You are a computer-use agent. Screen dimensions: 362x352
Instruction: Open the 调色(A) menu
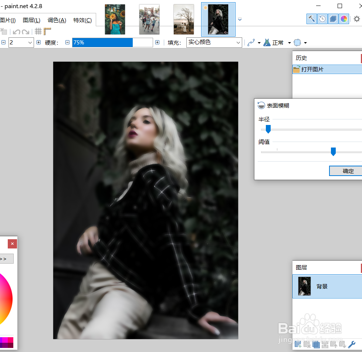click(x=57, y=20)
